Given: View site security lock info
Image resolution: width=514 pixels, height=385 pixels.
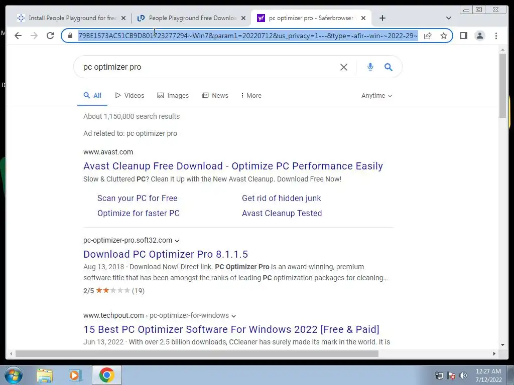Looking at the screenshot, I should tap(70, 36).
